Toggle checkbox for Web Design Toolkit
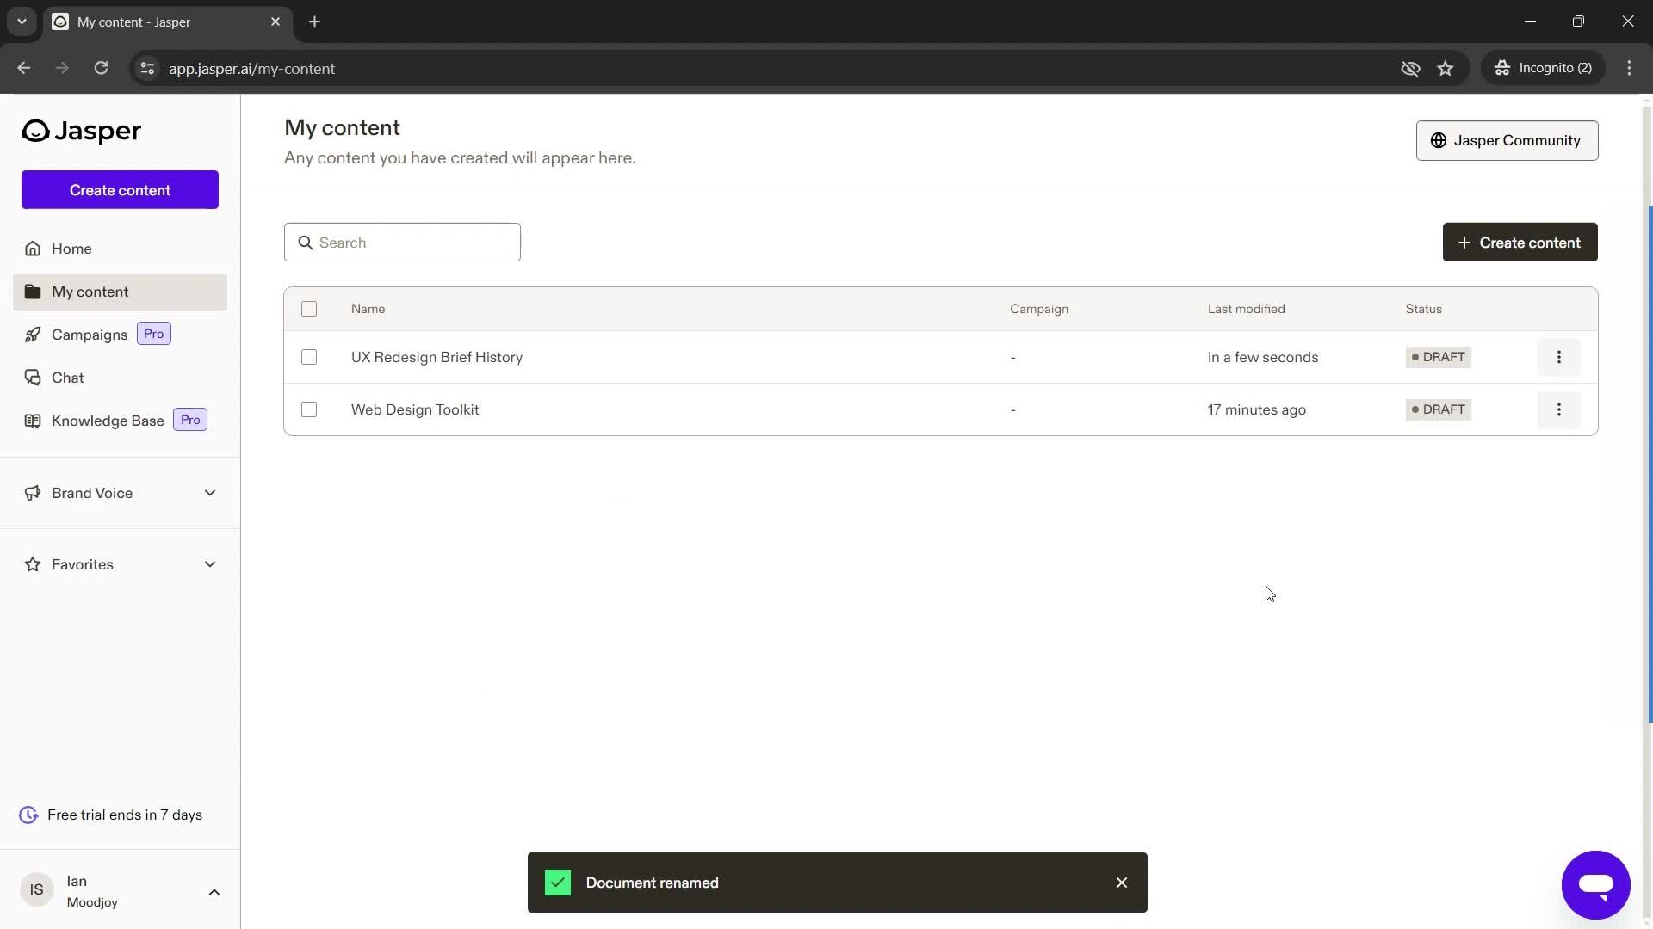The image size is (1653, 929). pos(307,409)
